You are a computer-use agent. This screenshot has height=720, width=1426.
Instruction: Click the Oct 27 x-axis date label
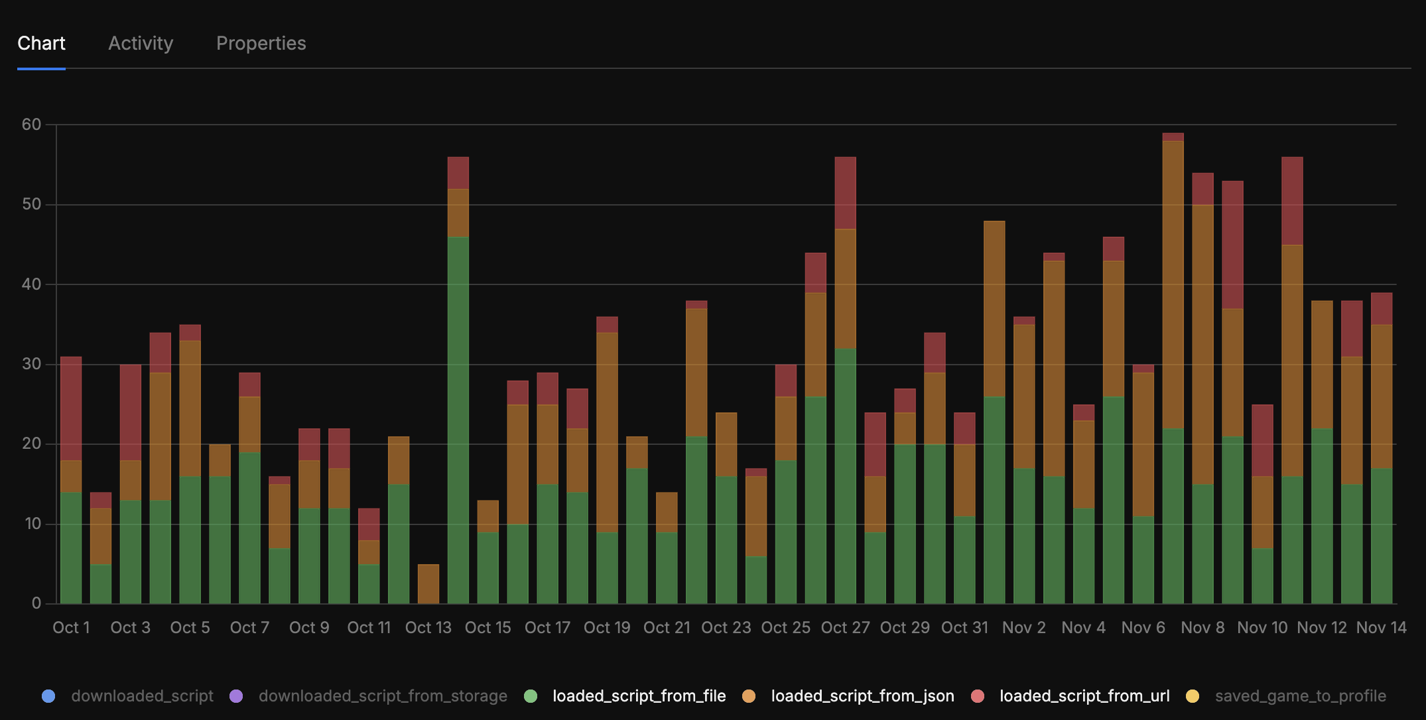[845, 628]
